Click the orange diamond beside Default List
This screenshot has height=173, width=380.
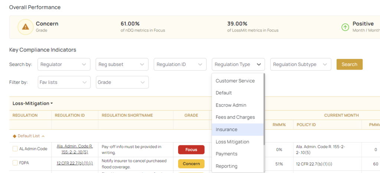tap(14, 136)
